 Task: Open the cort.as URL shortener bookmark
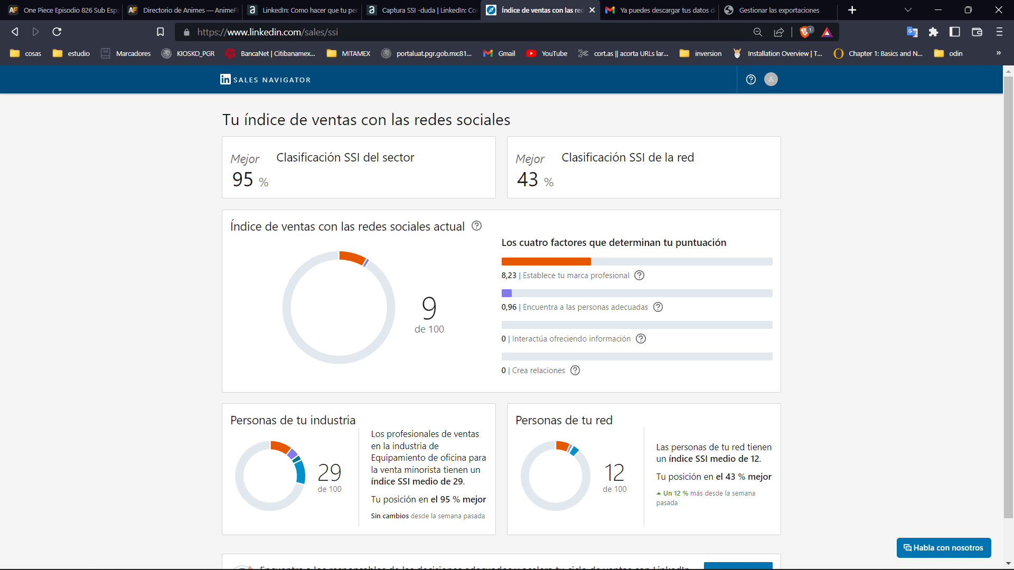point(623,53)
